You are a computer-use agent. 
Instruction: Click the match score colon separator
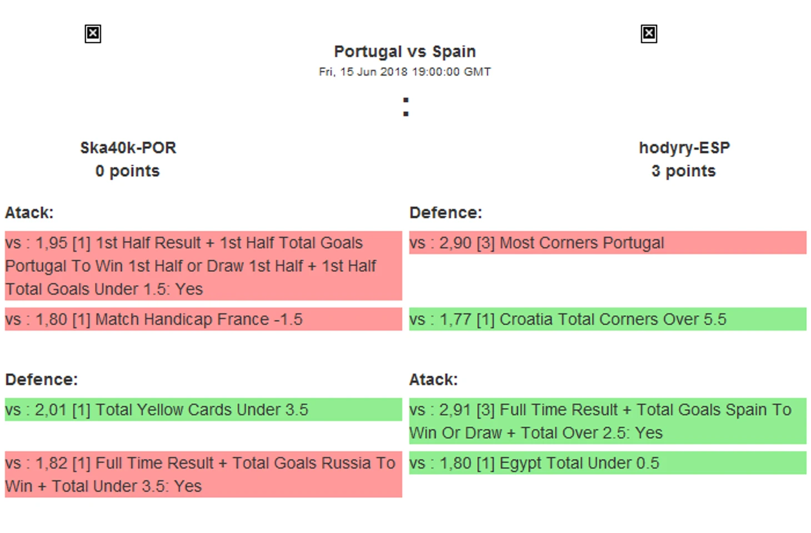coord(405,107)
